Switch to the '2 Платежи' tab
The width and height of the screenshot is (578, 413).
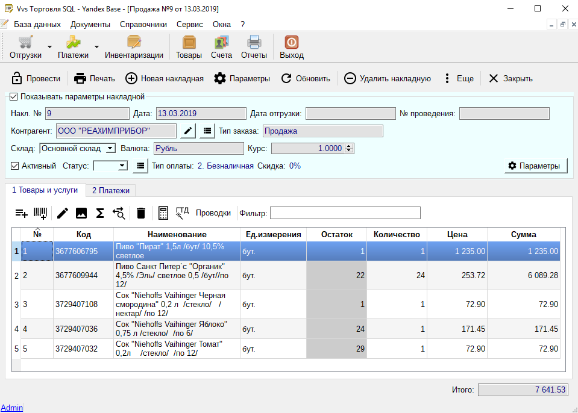pyautogui.click(x=110, y=190)
